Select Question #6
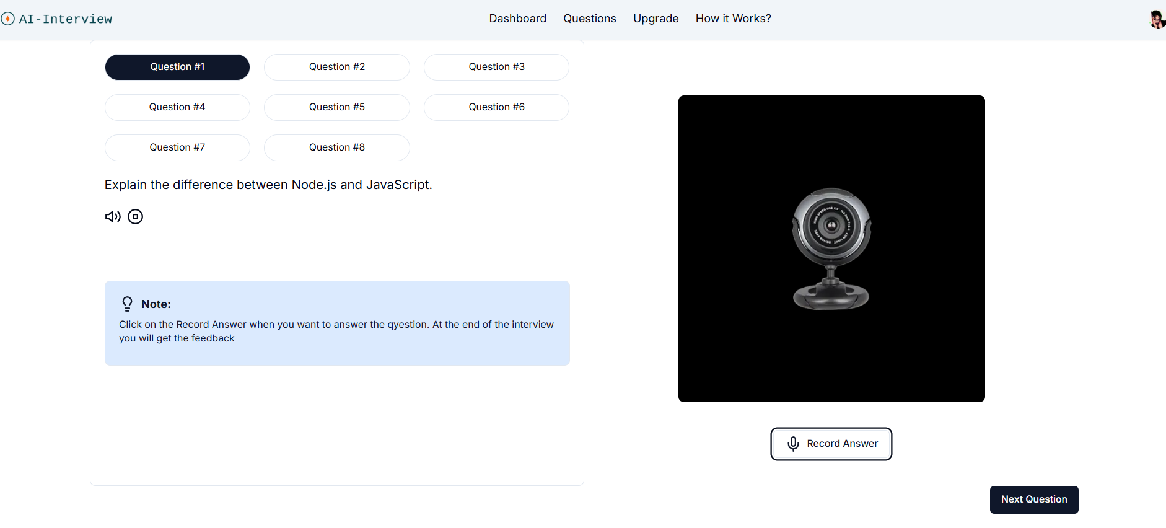The image size is (1166, 528). [496, 107]
